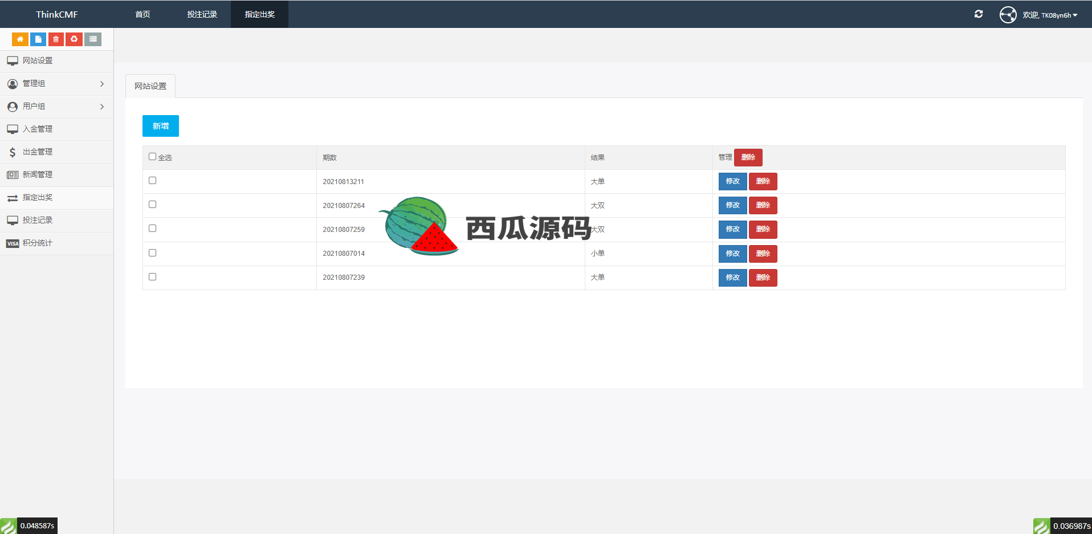Select the checkbox for row 20210807014
1092x534 pixels.
click(x=152, y=253)
